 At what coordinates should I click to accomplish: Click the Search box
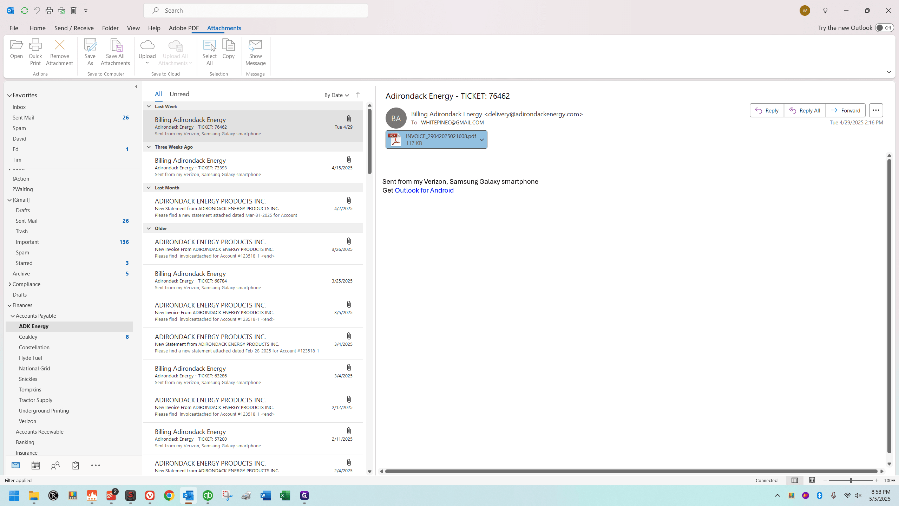tap(256, 11)
